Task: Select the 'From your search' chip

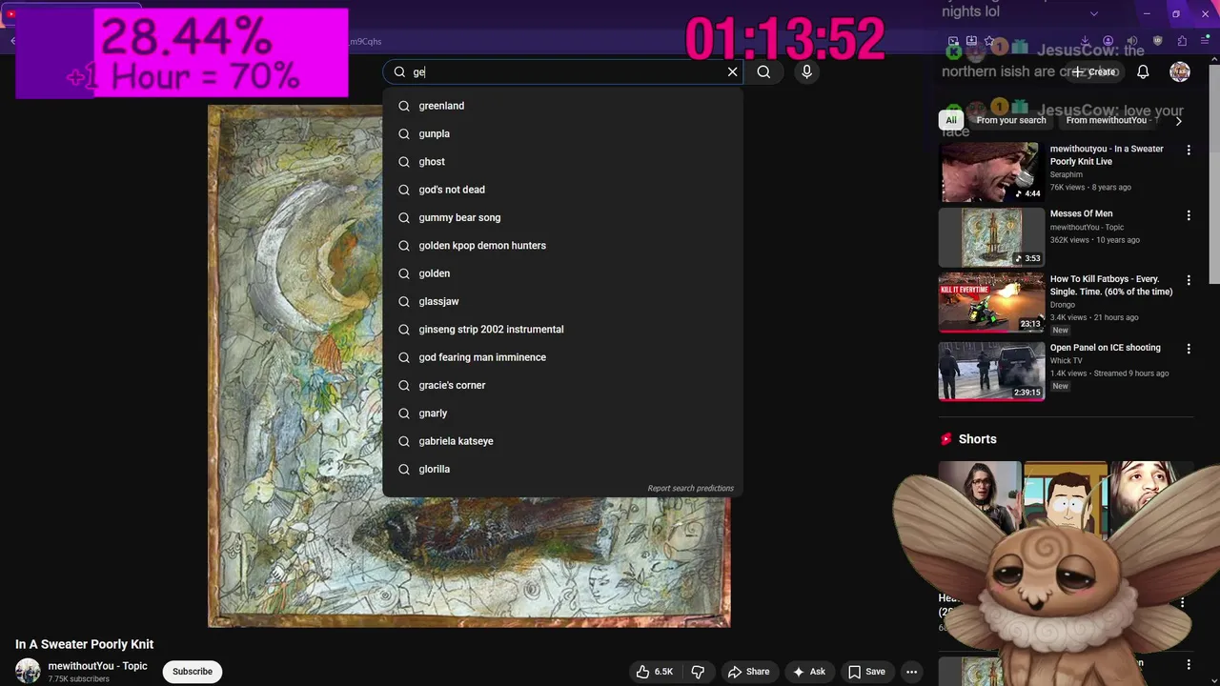Action: pyautogui.click(x=1010, y=120)
